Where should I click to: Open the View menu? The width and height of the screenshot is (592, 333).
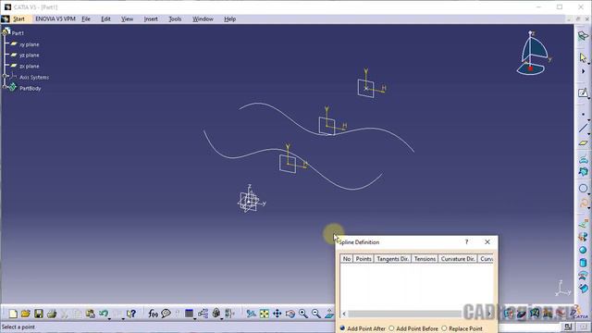[x=127, y=18]
